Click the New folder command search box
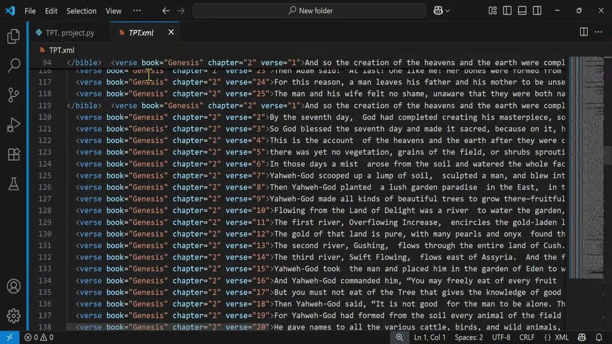The image size is (612, 344). [x=309, y=11]
